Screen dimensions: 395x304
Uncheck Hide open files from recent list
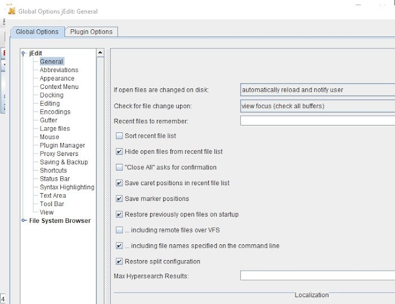point(119,151)
